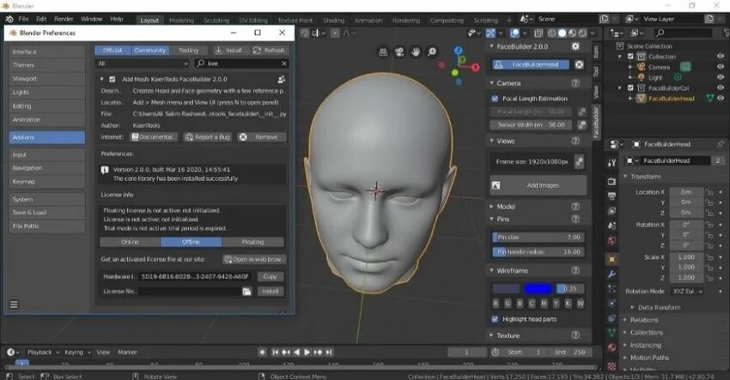
Task: Click the Copy hardware ID button
Action: 270,277
